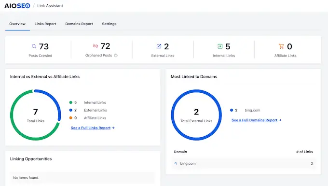This screenshot has height=186, width=328.
Task: Click the Affiliate Links legend label
Action: tap(95, 118)
